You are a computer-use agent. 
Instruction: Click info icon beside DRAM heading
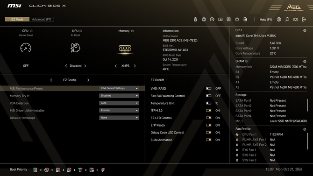(x=246, y=61)
